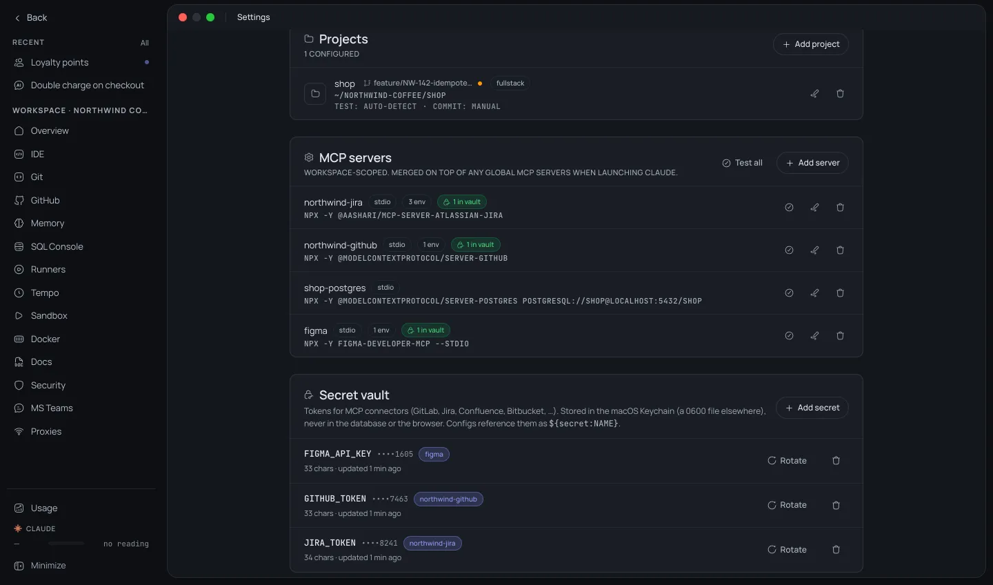Run the shop-postgres server test icon
This screenshot has width=993, height=585.
(x=789, y=293)
